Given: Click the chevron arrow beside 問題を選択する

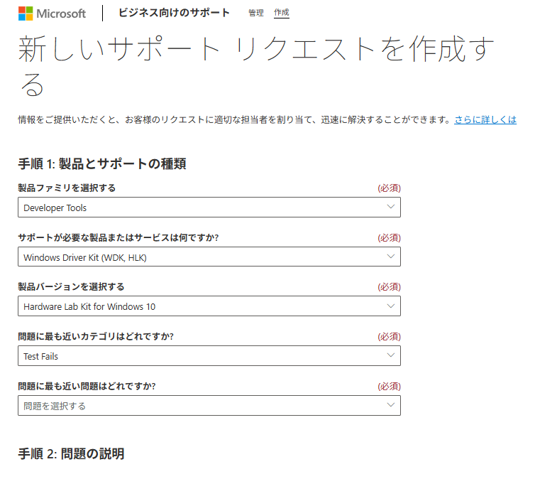Looking at the screenshot, I should [x=391, y=405].
